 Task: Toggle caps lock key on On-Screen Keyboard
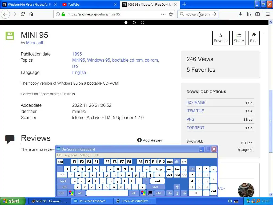point(63,181)
